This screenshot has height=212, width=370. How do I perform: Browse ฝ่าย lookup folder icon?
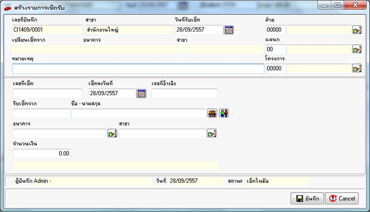click(357, 30)
